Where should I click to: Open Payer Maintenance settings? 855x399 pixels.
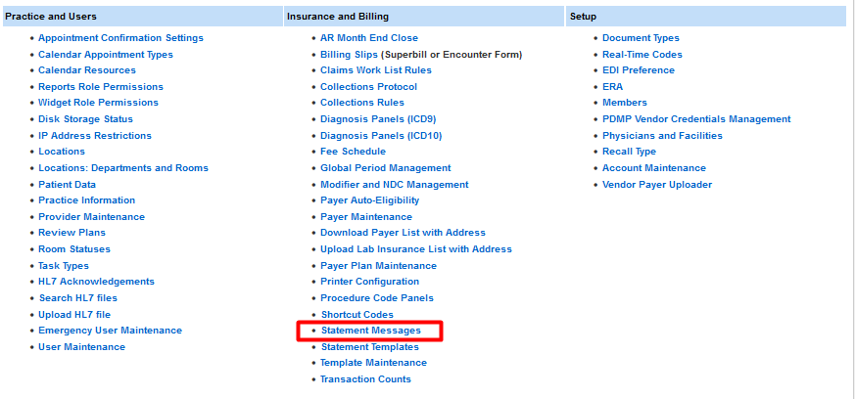click(x=366, y=217)
